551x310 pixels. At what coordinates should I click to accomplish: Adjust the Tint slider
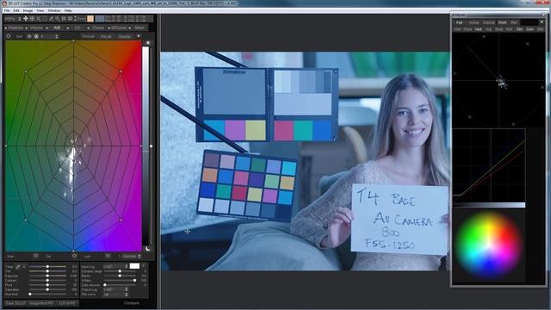(47, 271)
